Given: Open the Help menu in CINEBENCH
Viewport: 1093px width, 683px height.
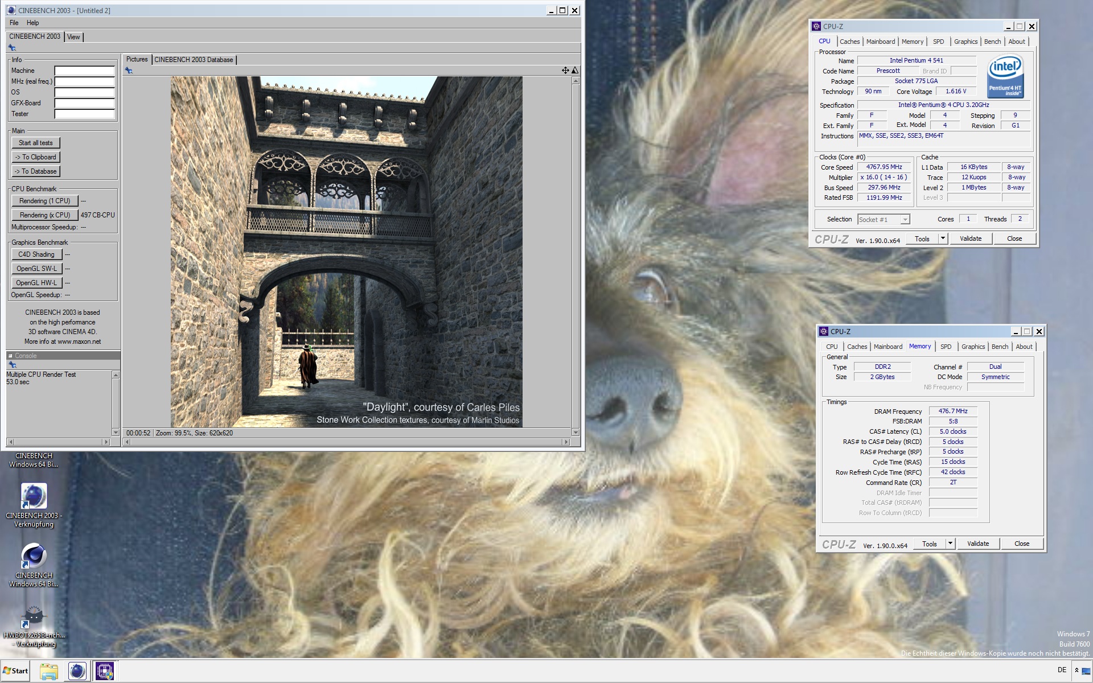Looking at the screenshot, I should coord(33,23).
